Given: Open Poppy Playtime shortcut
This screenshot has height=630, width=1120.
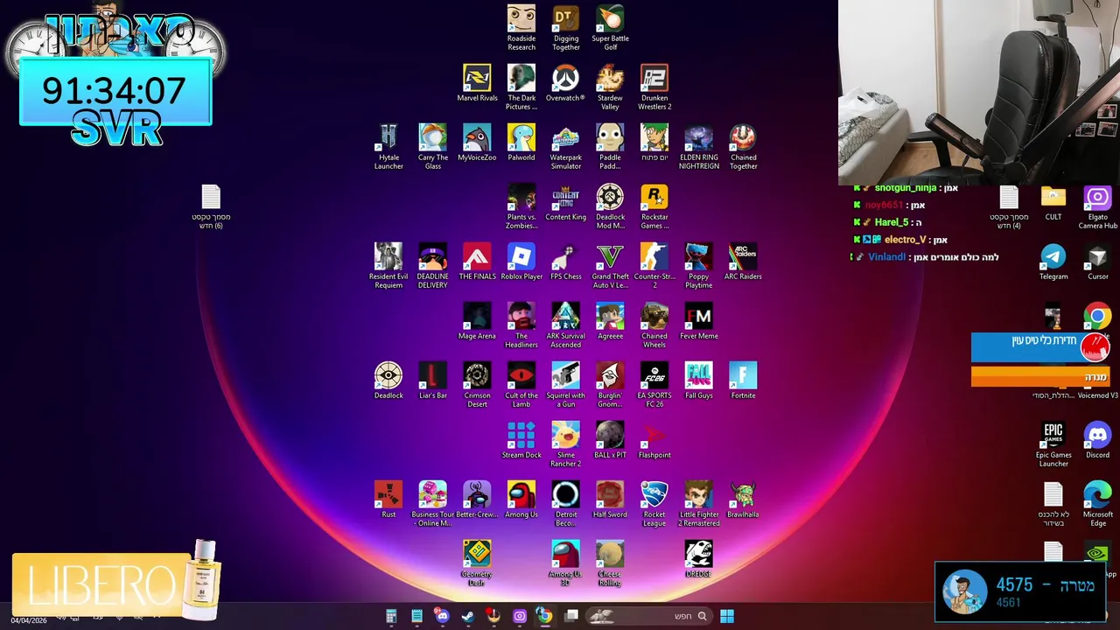Looking at the screenshot, I should [699, 266].
